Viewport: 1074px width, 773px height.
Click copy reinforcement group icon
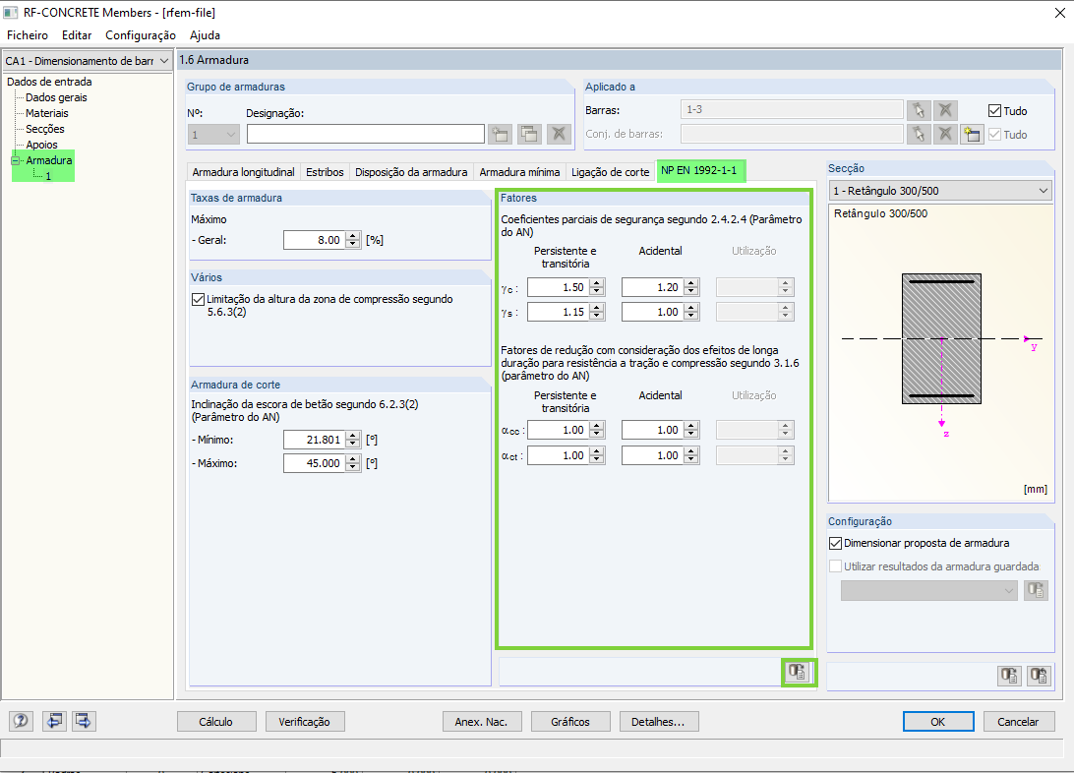tap(529, 134)
